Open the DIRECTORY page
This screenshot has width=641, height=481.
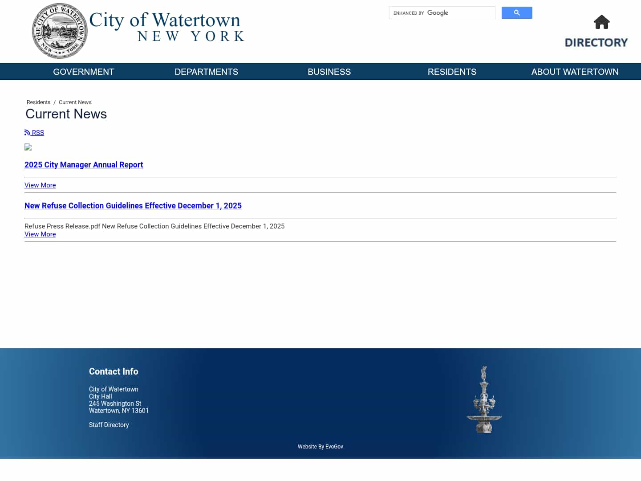click(596, 42)
